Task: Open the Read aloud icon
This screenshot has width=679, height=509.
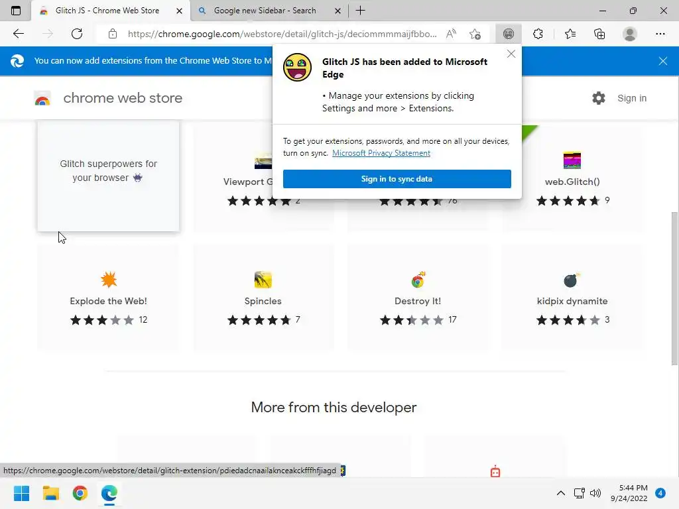Action: (451, 34)
